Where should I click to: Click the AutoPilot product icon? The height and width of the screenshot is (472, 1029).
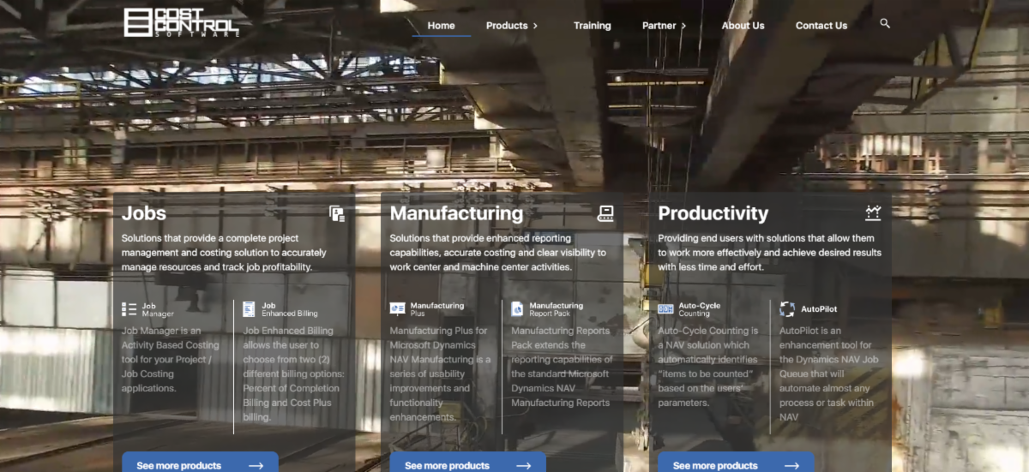click(x=787, y=309)
